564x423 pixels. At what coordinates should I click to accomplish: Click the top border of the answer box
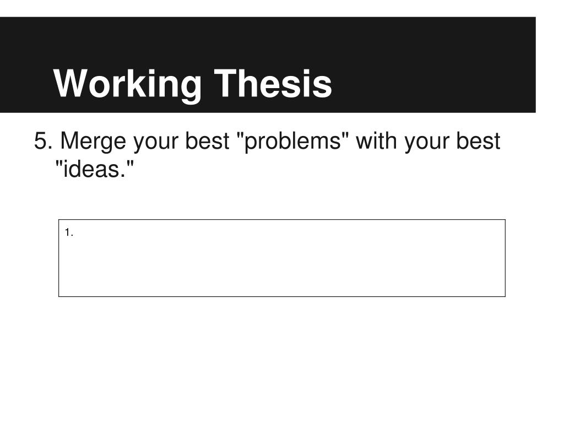[282, 219]
